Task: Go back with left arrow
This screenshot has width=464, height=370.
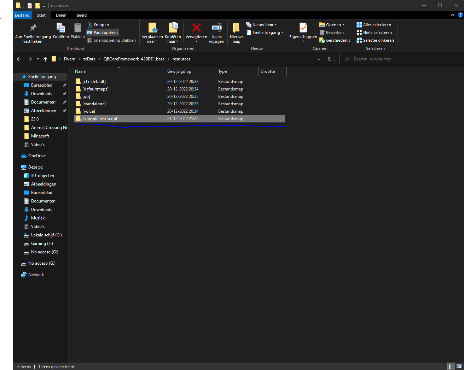Action: (19, 59)
